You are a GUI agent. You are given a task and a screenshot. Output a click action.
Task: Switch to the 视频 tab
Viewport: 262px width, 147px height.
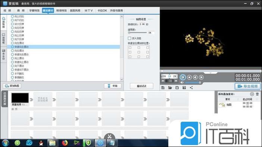point(7,10)
